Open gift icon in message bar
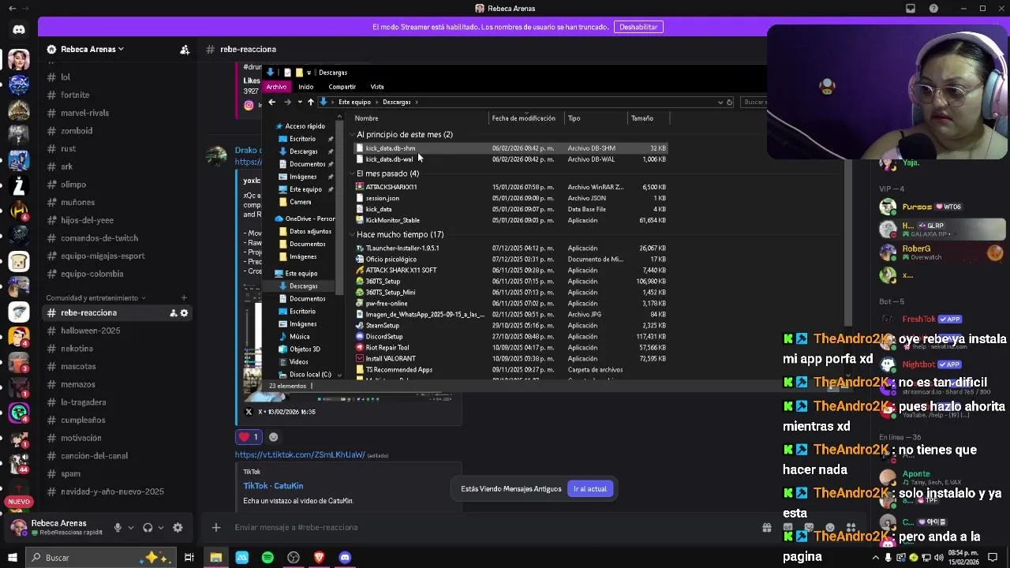The height and width of the screenshot is (568, 1010). (766, 528)
